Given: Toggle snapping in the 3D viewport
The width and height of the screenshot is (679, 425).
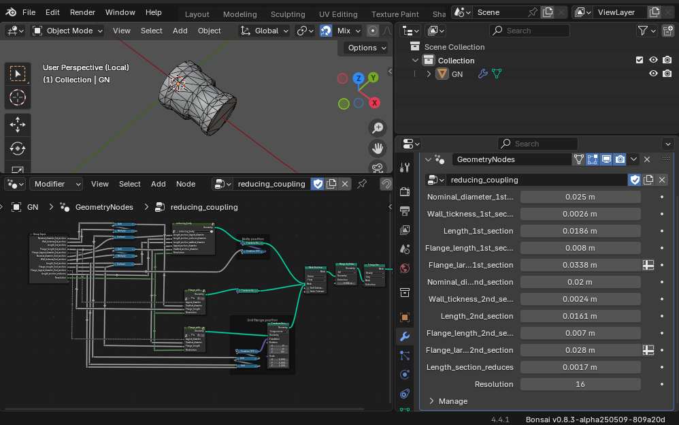Looking at the screenshot, I should [x=326, y=31].
